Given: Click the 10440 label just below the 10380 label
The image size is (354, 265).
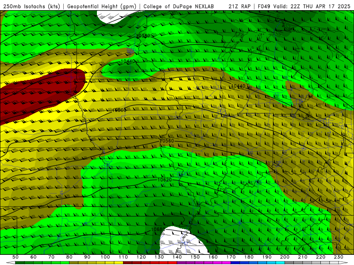Looking at the screenshot, I should point(128,61).
